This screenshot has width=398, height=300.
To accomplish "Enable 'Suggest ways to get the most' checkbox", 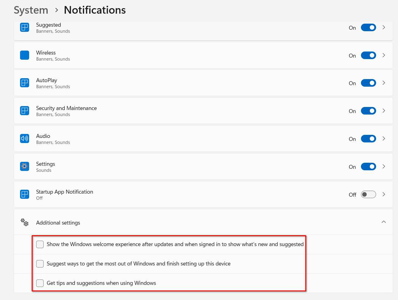I will pyautogui.click(x=40, y=264).
